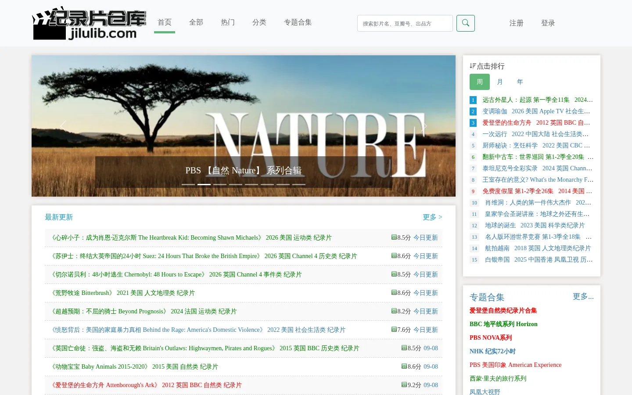Open 远古外星人：起源 ranking entry

538,100
